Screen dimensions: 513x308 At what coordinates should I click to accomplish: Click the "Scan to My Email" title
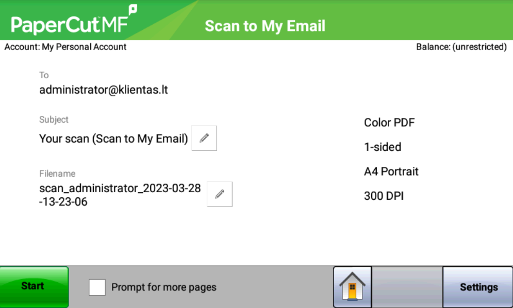(265, 26)
